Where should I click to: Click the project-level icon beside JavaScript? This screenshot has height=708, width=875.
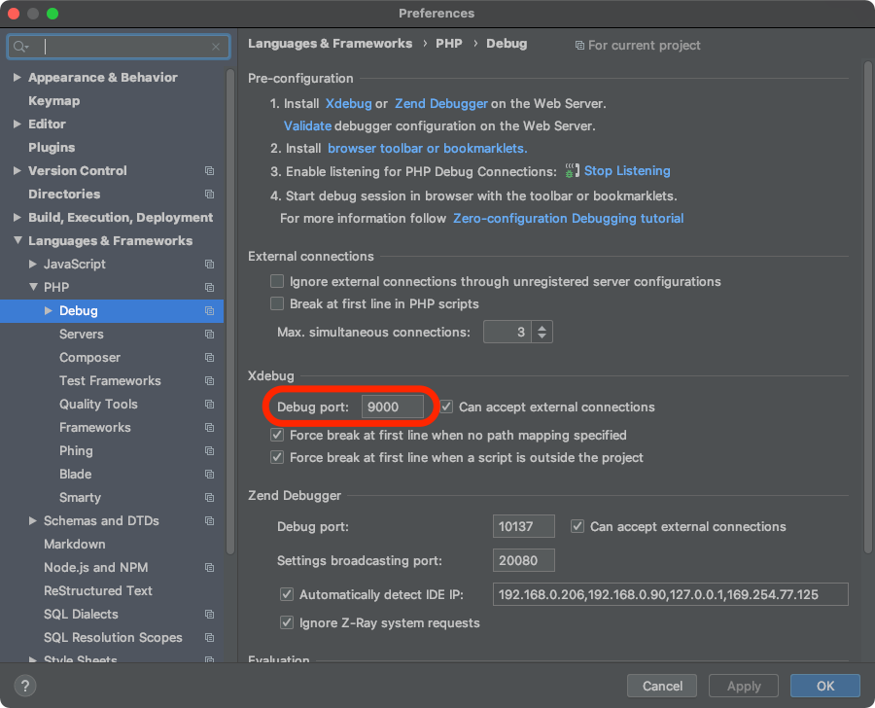point(209,265)
